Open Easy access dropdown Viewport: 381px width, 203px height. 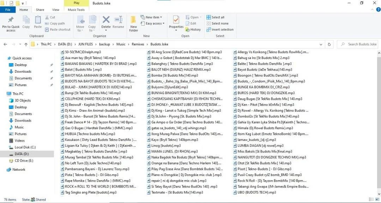pyautogui.click(x=152, y=24)
